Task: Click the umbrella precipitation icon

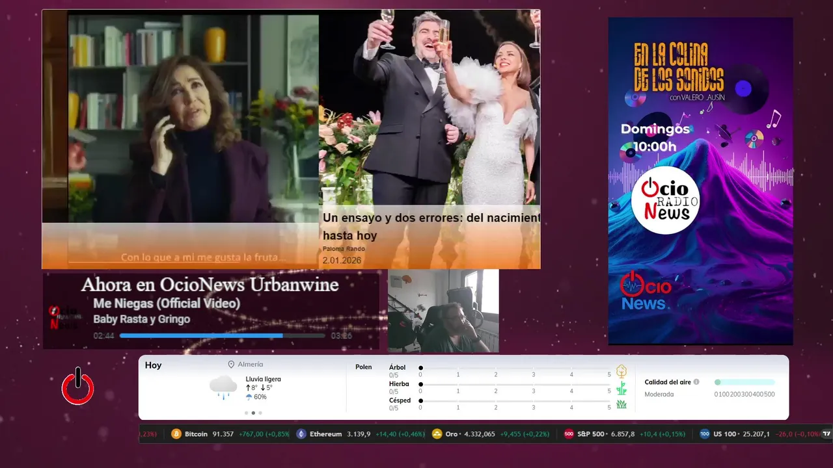Action: pyautogui.click(x=249, y=396)
